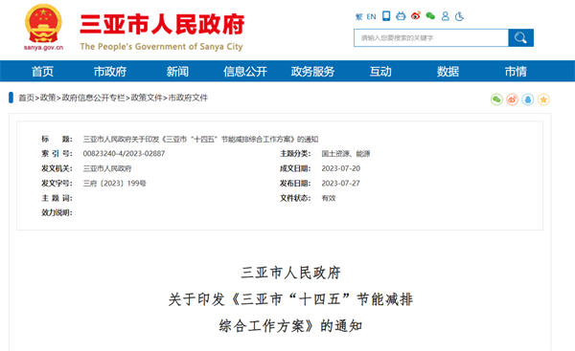Select topic category 国土资源、能源
The width and height of the screenshot is (575, 351).
pyautogui.click(x=346, y=154)
